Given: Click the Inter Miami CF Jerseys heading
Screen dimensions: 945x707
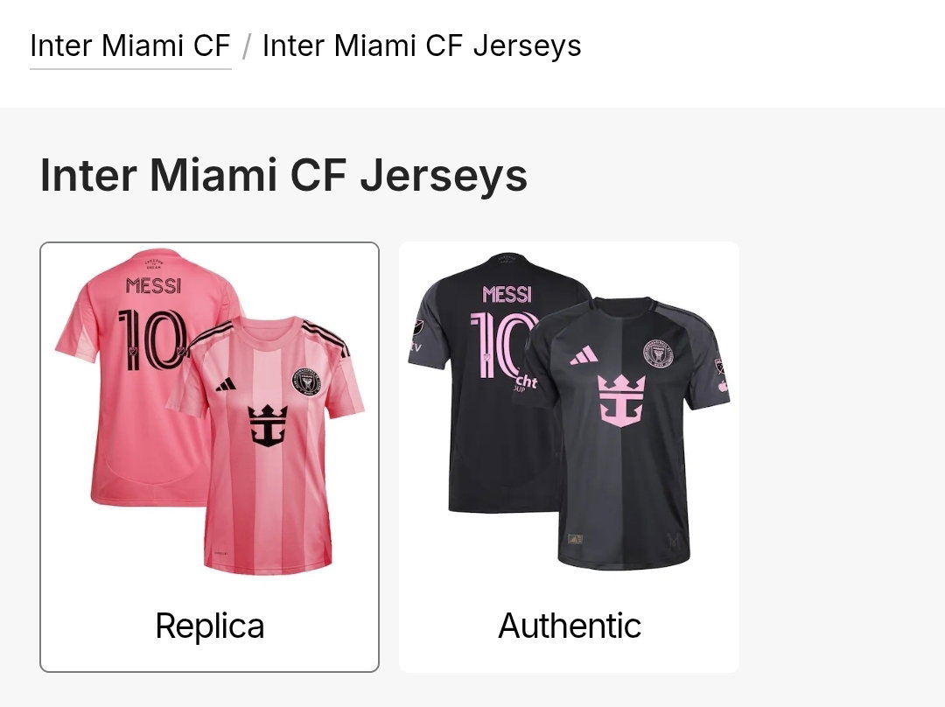Looking at the screenshot, I should pos(283,175).
